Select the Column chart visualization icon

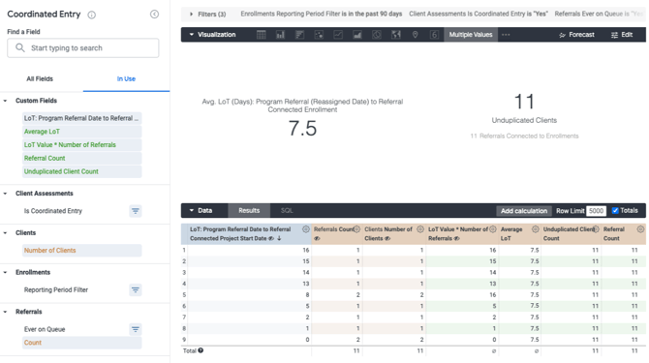click(x=280, y=35)
